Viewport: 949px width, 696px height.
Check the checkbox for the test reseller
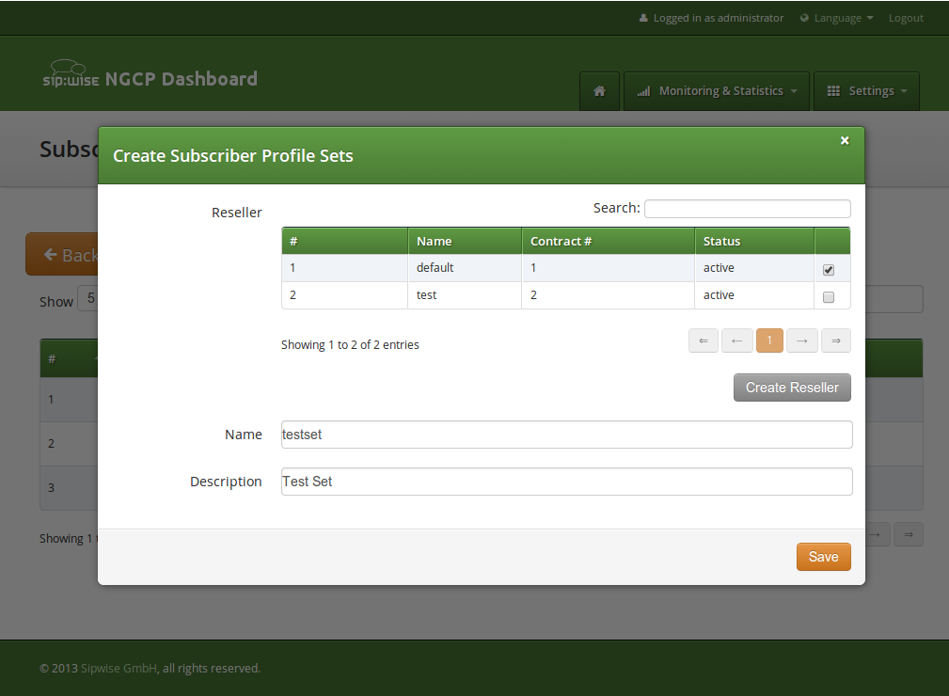coord(828,296)
